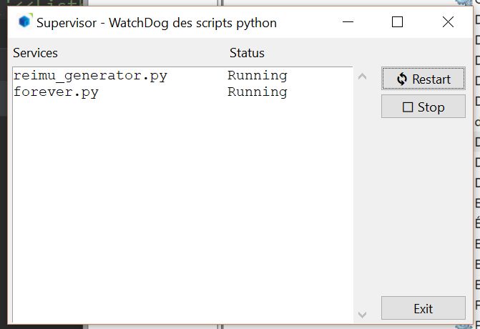
Task: Click the Services column header
Action: pyautogui.click(x=35, y=53)
